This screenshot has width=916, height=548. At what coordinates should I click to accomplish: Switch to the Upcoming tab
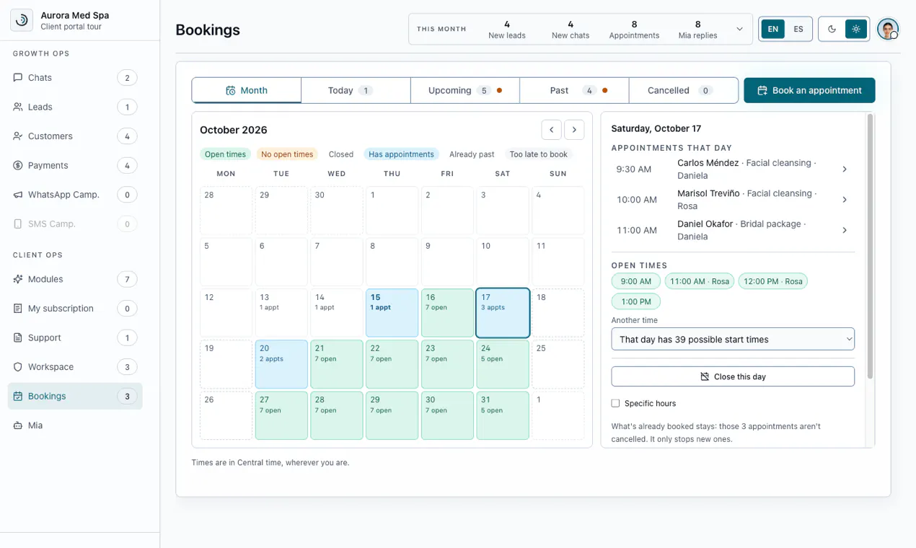465,90
